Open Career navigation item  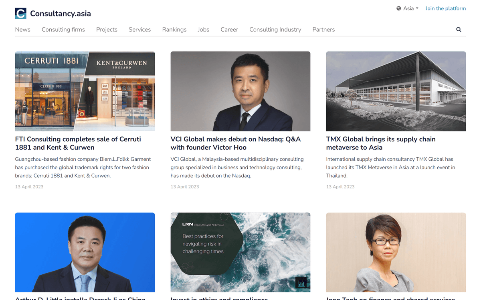(x=229, y=30)
